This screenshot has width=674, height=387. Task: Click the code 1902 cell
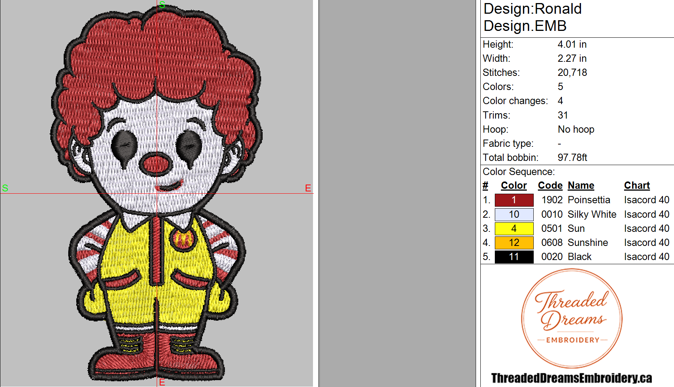(552, 200)
